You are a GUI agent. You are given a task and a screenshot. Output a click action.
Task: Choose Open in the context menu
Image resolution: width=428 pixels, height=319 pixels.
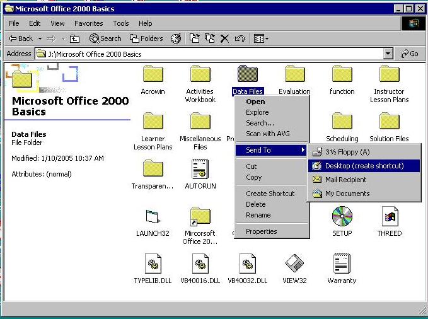click(x=272, y=101)
